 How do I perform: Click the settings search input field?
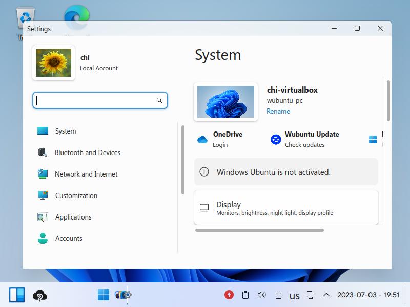pyautogui.click(x=100, y=100)
